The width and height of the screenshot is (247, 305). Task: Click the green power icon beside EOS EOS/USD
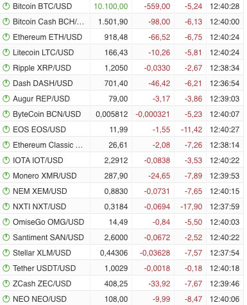(6, 129)
